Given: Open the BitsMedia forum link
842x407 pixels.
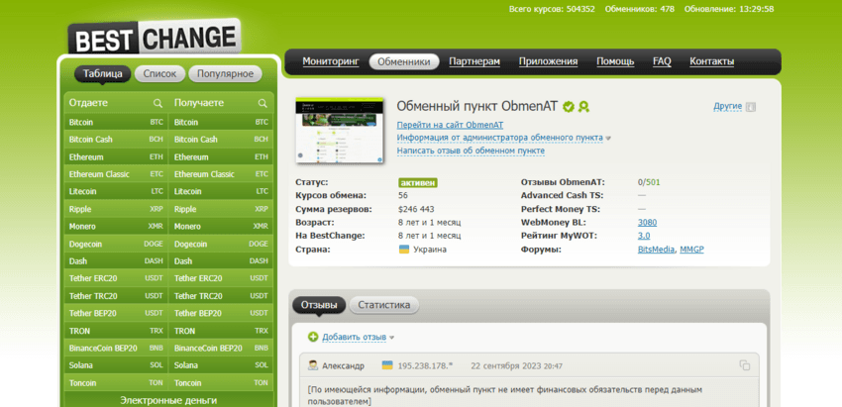Looking at the screenshot, I should [x=656, y=250].
